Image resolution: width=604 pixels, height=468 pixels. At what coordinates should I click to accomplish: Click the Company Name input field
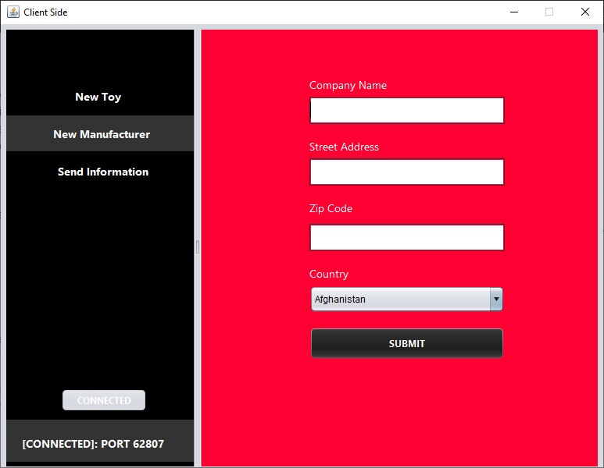click(x=407, y=110)
